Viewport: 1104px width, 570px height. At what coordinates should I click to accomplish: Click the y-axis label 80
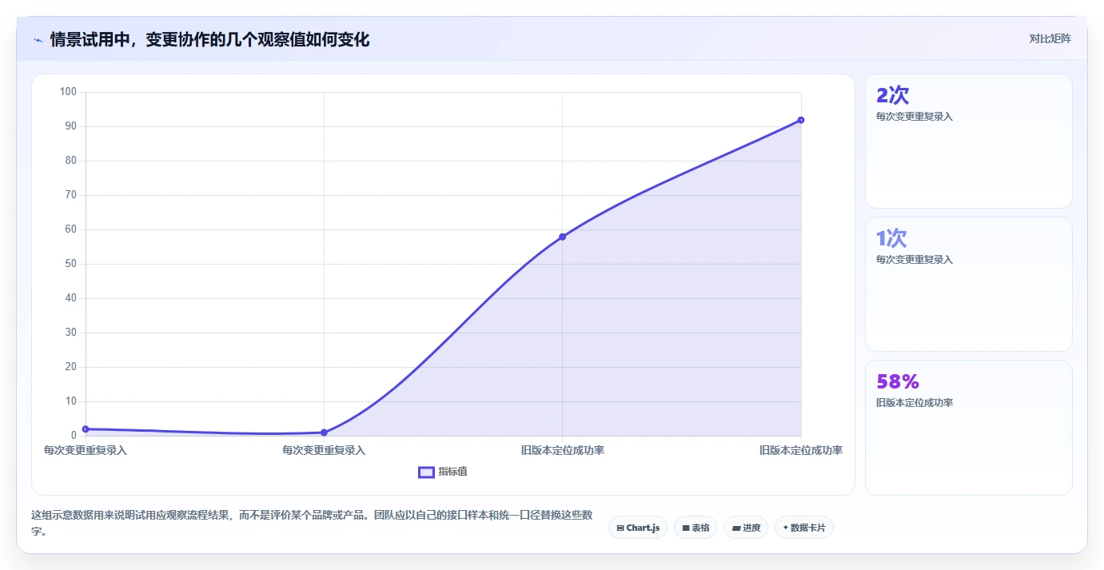click(x=70, y=161)
